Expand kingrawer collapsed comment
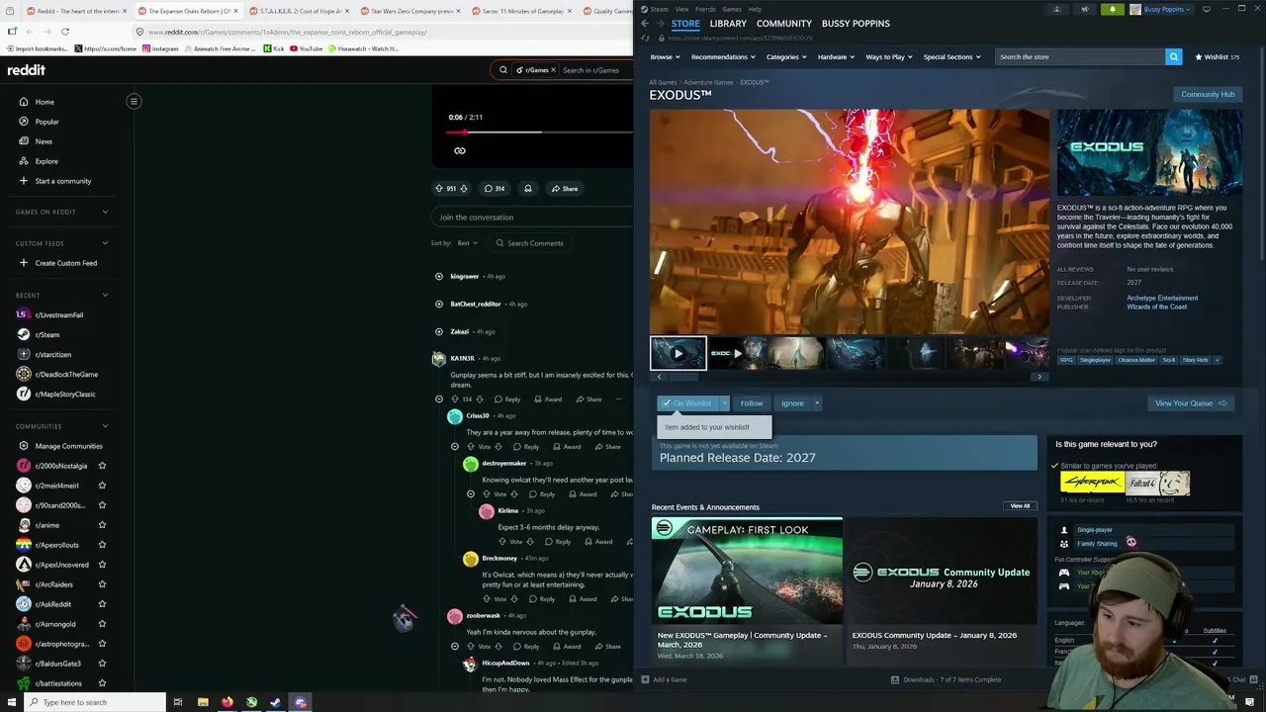The height and width of the screenshot is (712, 1266). [439, 277]
